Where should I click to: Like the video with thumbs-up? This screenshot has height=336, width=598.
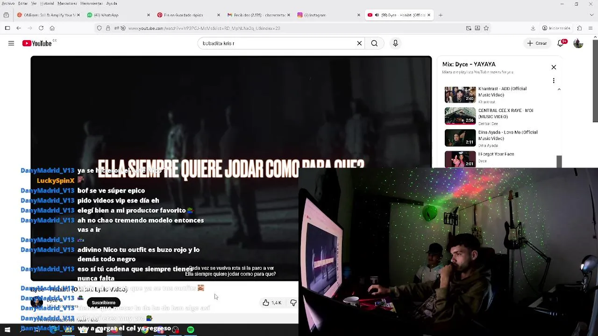point(271,303)
